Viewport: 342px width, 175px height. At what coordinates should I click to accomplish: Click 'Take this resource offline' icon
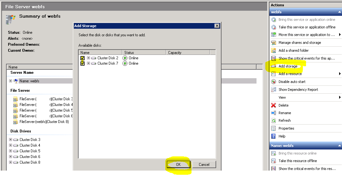[x=274, y=161]
